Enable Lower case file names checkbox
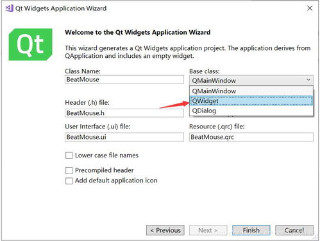 click(69, 156)
